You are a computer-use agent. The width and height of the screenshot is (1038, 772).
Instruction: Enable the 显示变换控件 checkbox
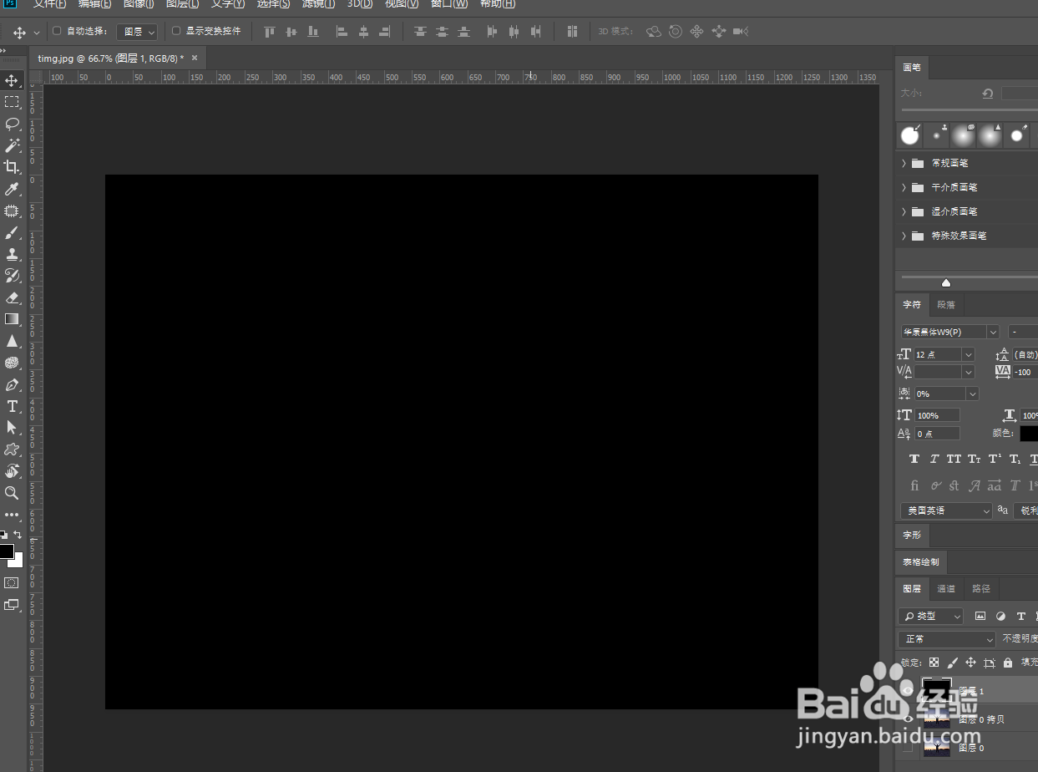tap(176, 31)
